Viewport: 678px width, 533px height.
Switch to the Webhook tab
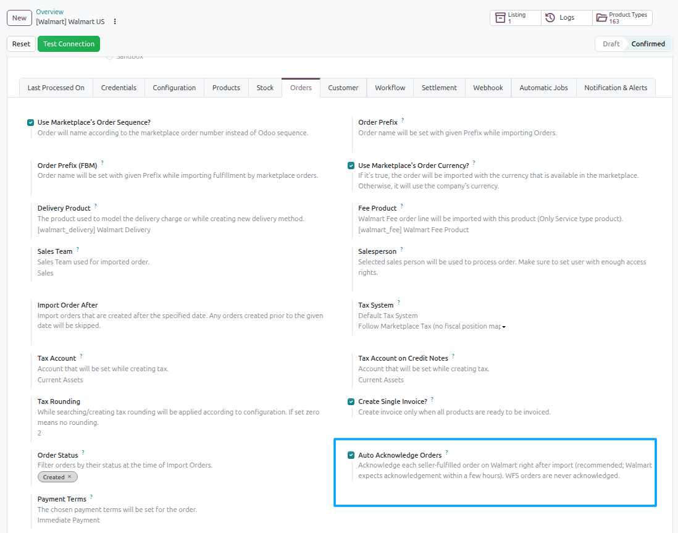pyautogui.click(x=488, y=88)
